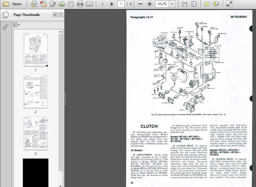Collapse the thumbnails pane double-arrow
The height and width of the screenshot is (187, 256).
55,15
